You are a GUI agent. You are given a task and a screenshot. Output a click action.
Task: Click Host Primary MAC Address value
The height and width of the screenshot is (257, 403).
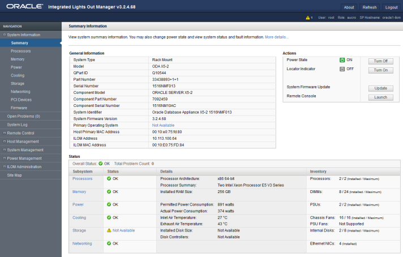tap(167, 132)
